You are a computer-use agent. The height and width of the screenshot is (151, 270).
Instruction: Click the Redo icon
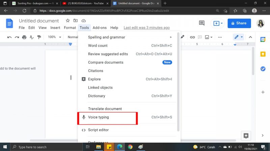17,37
